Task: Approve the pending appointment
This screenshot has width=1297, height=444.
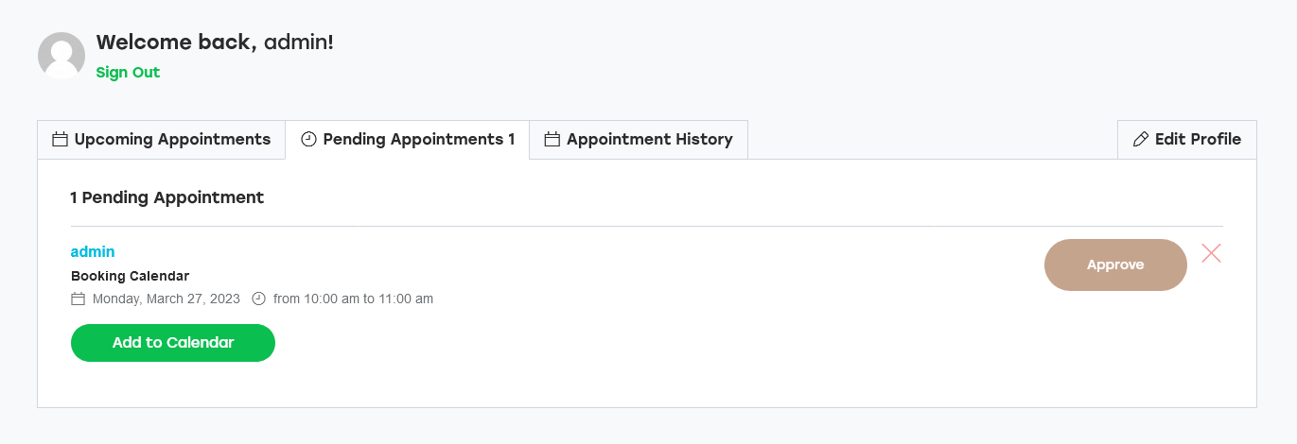Action: tap(1115, 265)
